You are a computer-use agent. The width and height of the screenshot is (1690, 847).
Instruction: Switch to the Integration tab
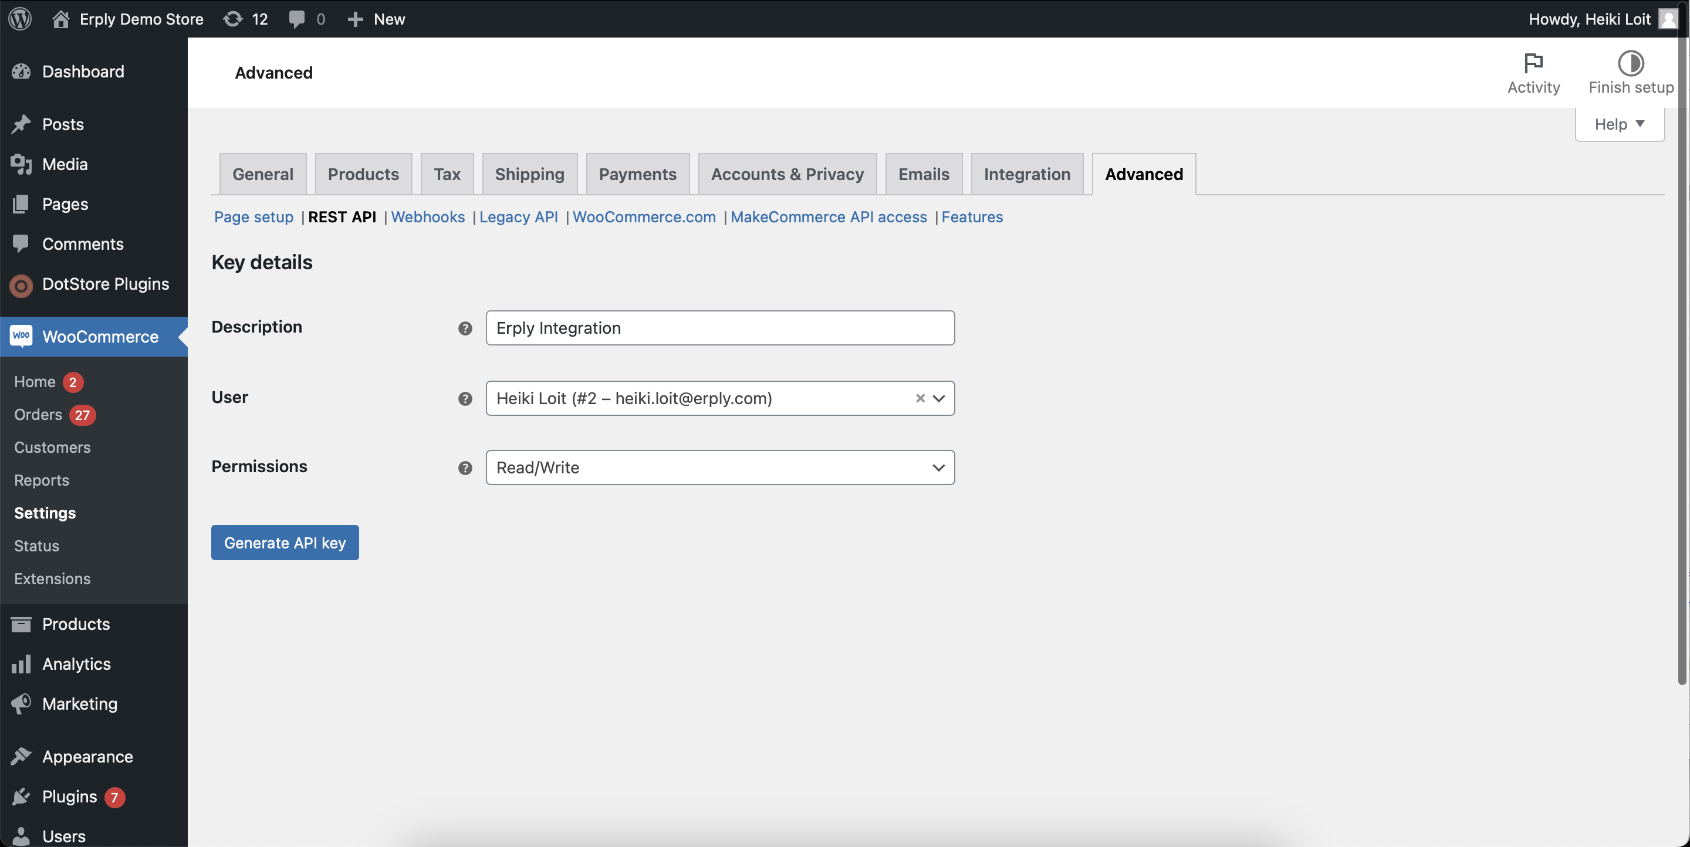pyautogui.click(x=1027, y=174)
